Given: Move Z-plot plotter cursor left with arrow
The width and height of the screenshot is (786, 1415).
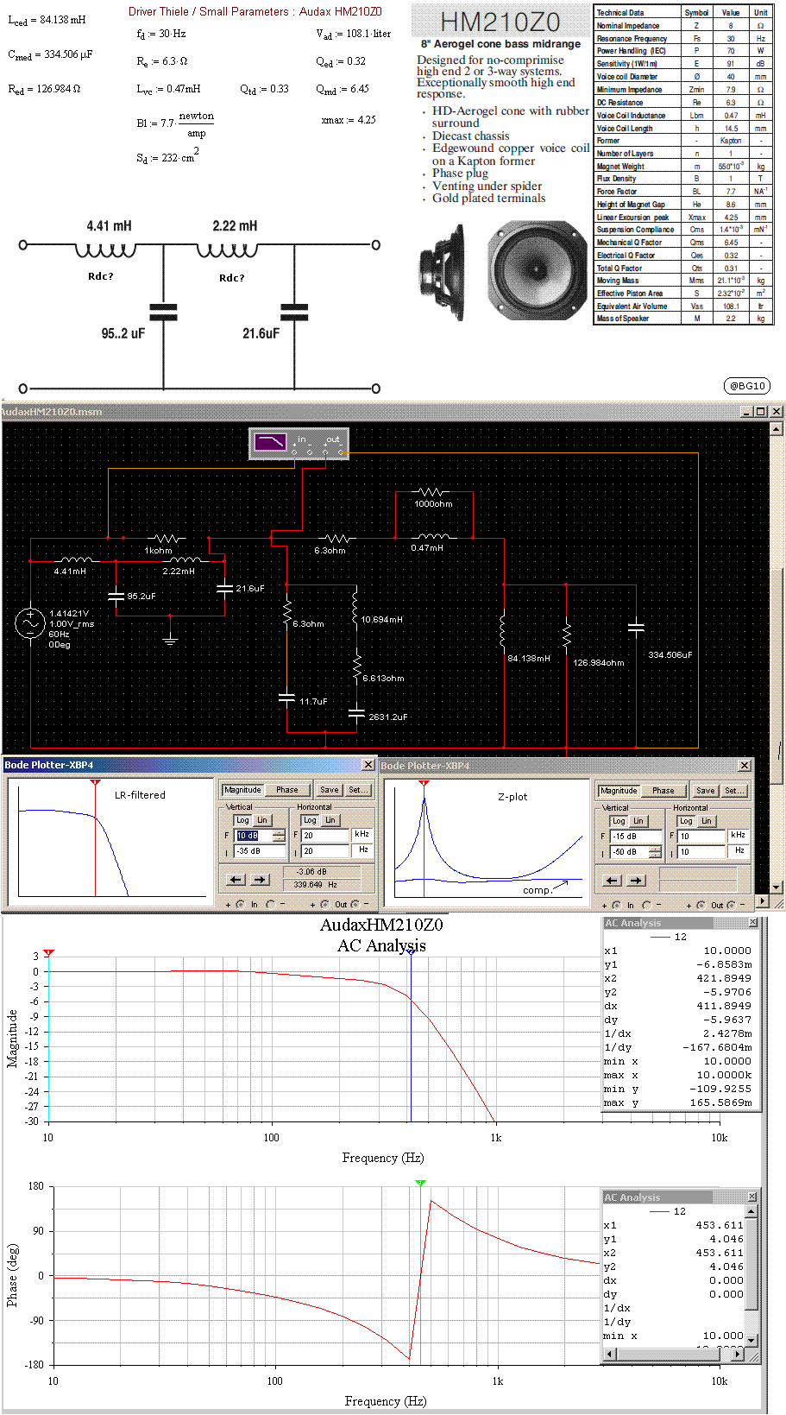Looking at the screenshot, I should pyautogui.click(x=612, y=881).
